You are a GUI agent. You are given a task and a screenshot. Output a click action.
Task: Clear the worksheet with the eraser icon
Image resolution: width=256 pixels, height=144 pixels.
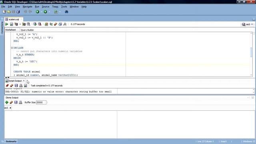56,24
